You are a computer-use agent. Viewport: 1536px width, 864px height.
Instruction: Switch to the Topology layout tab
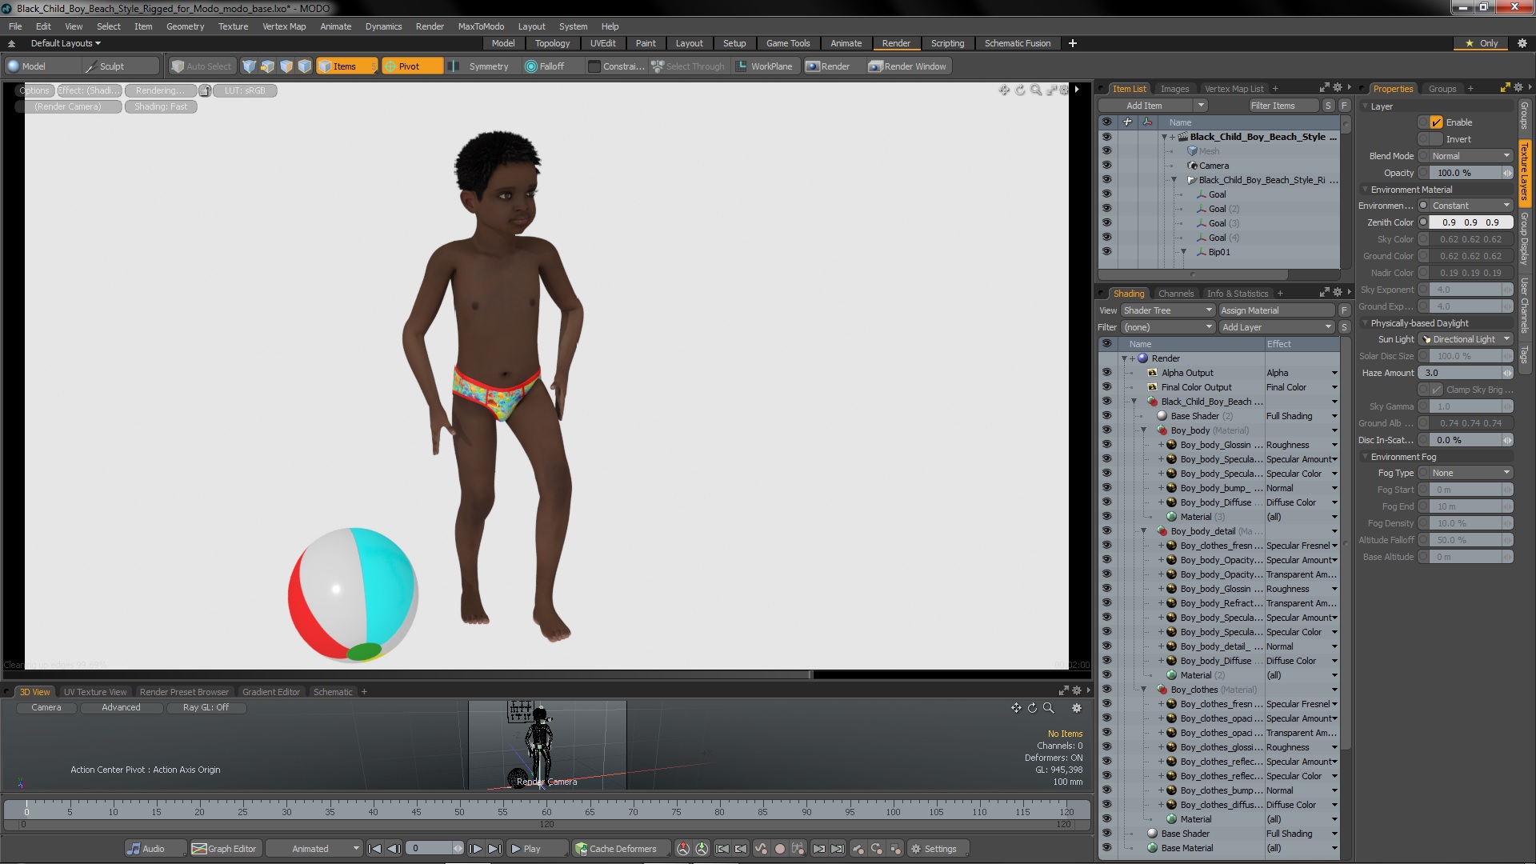[x=552, y=43]
